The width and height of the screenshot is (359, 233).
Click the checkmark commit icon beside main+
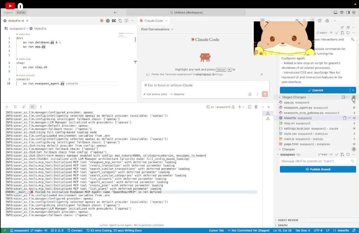(x=337, y=33)
